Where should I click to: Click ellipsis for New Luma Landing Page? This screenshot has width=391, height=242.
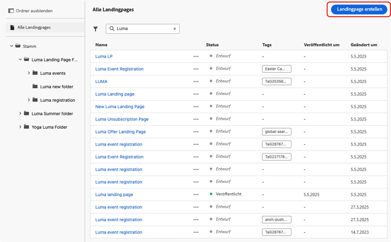pos(196,106)
